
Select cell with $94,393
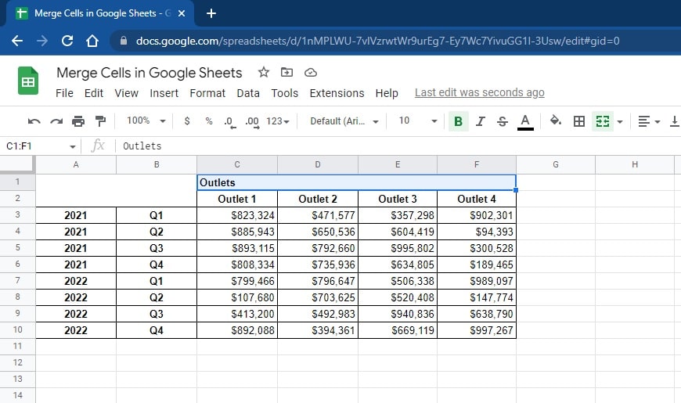point(477,232)
